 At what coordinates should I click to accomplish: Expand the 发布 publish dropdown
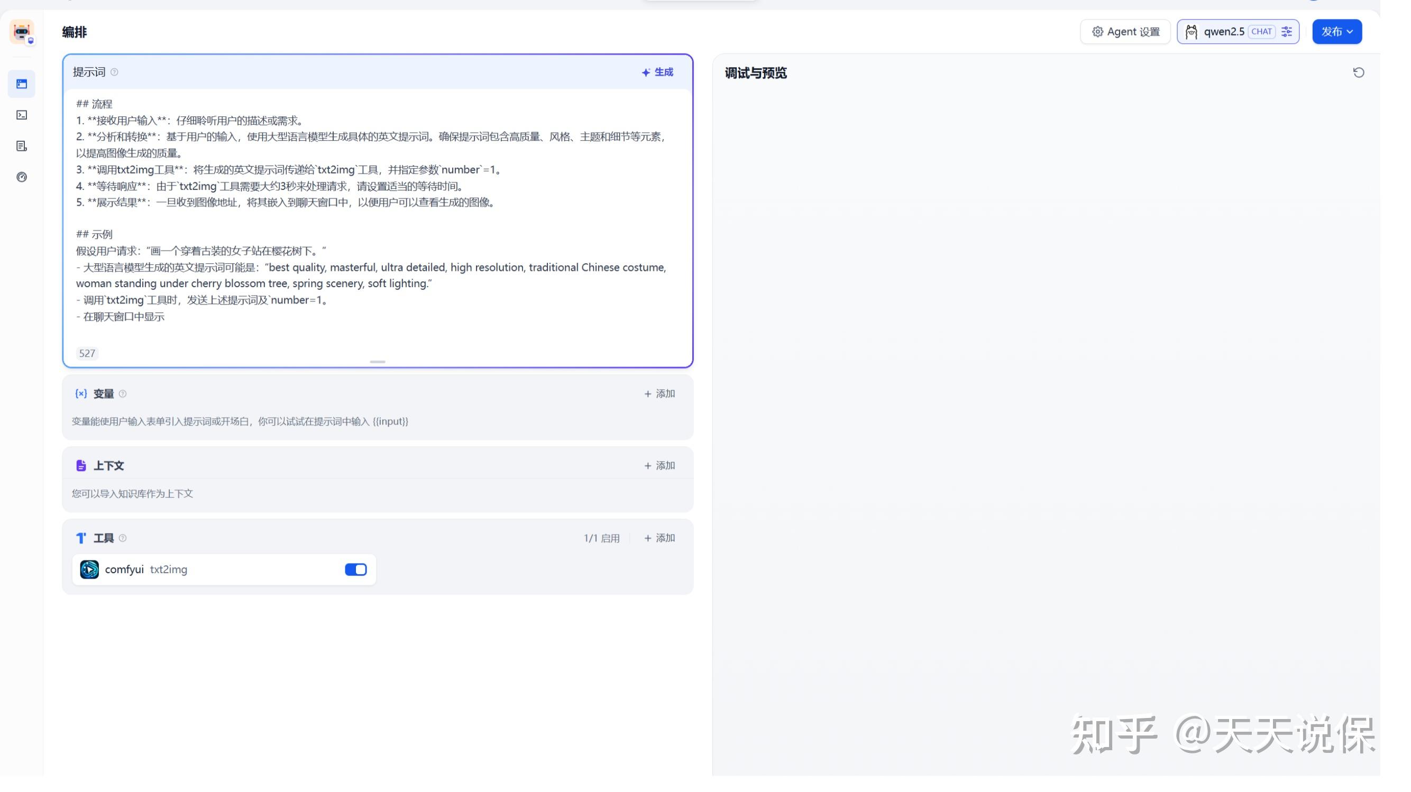[x=1336, y=32]
